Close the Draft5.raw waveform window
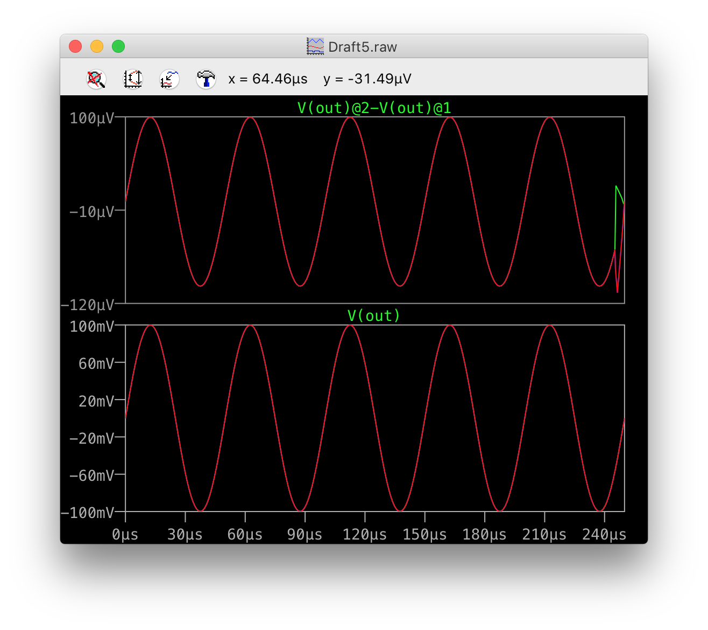 tap(75, 47)
